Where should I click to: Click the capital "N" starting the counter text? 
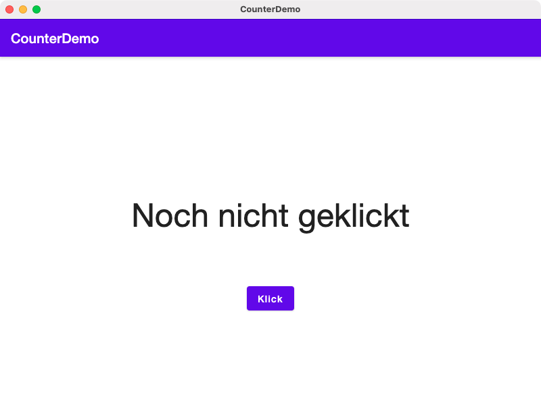143,216
